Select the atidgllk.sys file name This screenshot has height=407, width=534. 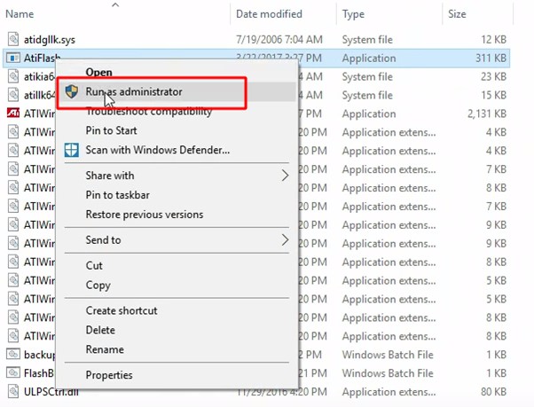[50, 40]
